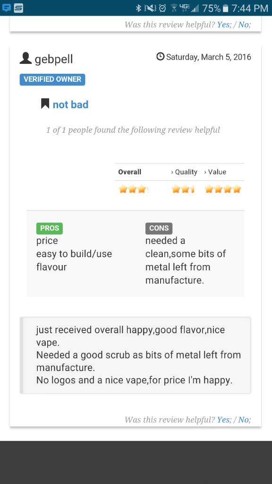This screenshot has height=484, width=272.
Task: Tap the battery icon in status bar
Action: (x=226, y=9)
